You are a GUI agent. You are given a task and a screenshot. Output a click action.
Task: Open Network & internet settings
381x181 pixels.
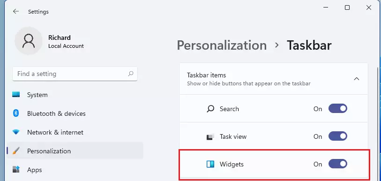[75, 132]
